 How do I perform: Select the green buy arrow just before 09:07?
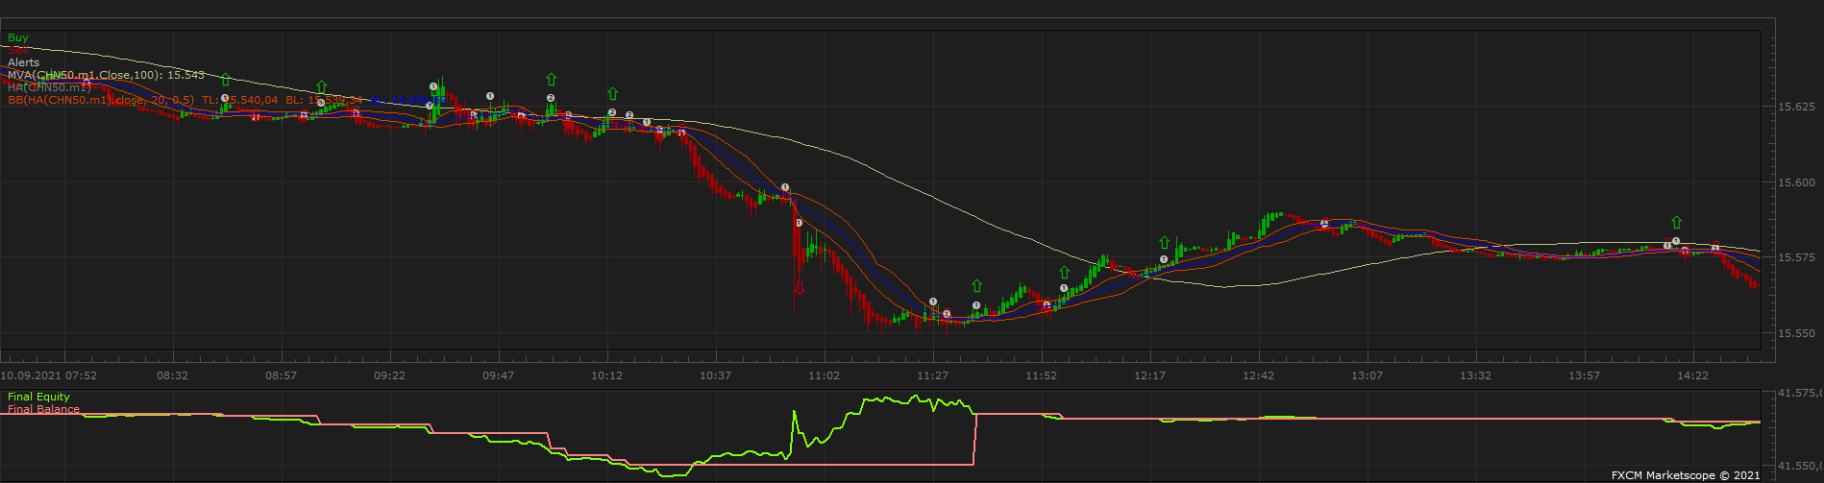[x=322, y=87]
